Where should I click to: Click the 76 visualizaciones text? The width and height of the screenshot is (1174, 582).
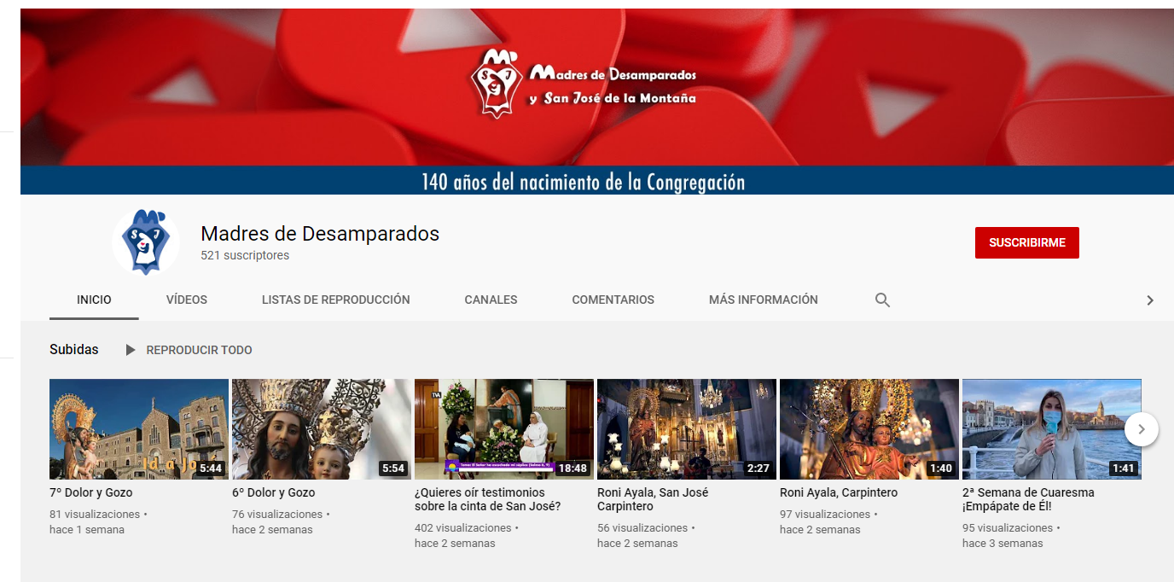pos(277,515)
